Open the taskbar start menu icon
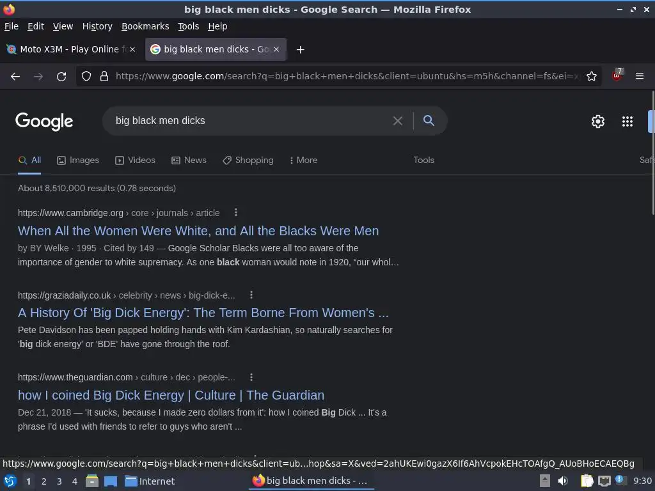Image resolution: width=655 pixels, height=491 pixels. click(x=10, y=481)
